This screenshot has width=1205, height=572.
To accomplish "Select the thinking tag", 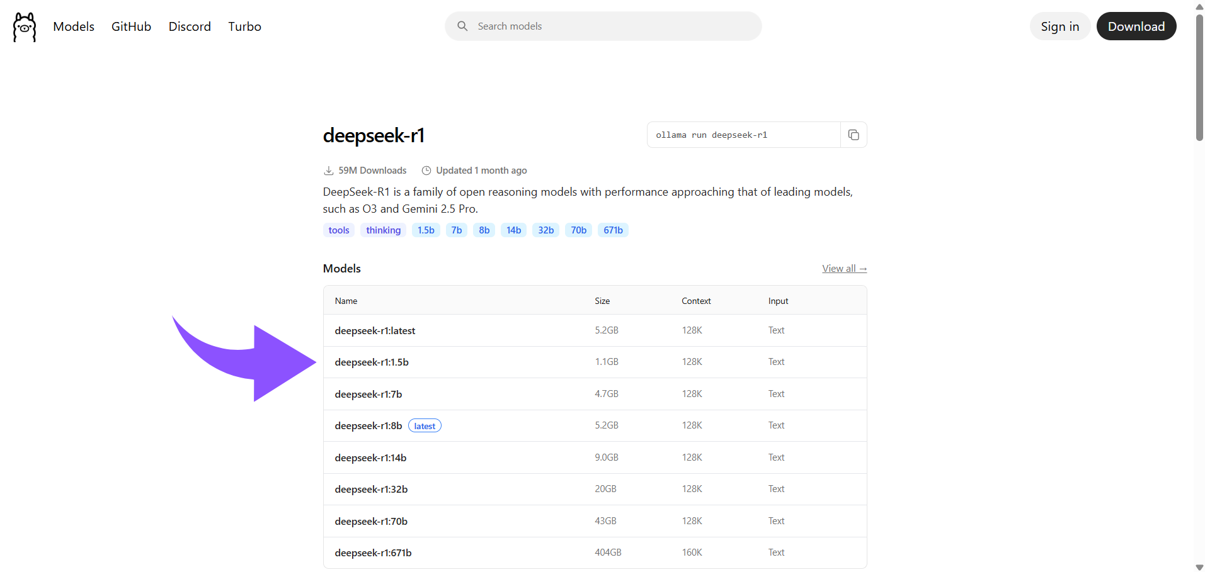I will (x=384, y=230).
